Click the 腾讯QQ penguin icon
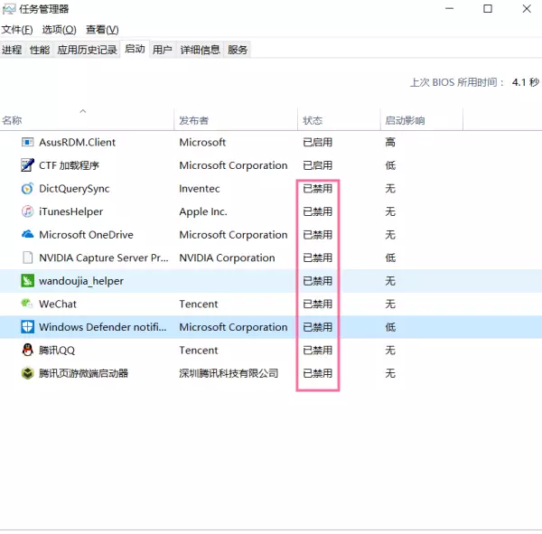This screenshot has width=542, height=534. point(27,350)
